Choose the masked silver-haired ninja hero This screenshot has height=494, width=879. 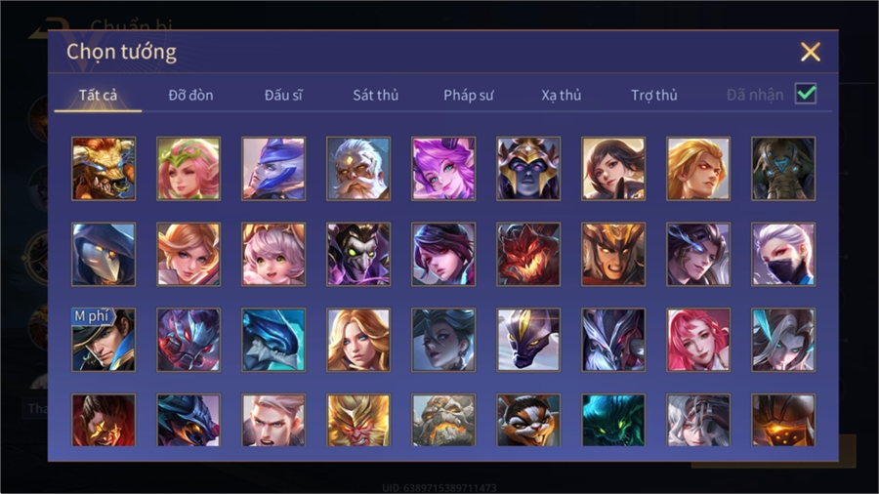pos(783,254)
